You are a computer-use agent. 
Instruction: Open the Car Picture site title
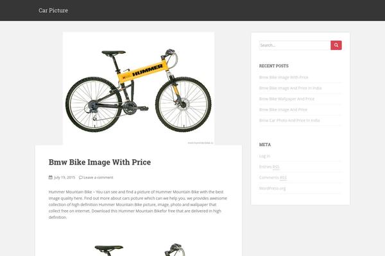coord(53,10)
